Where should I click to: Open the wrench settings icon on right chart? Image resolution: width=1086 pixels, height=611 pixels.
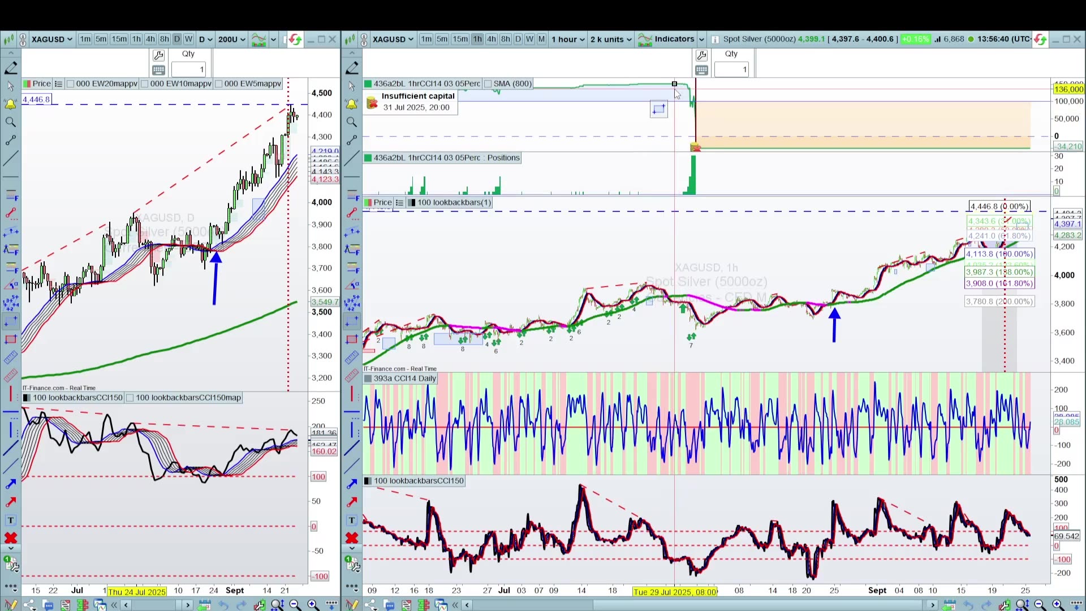(x=701, y=55)
